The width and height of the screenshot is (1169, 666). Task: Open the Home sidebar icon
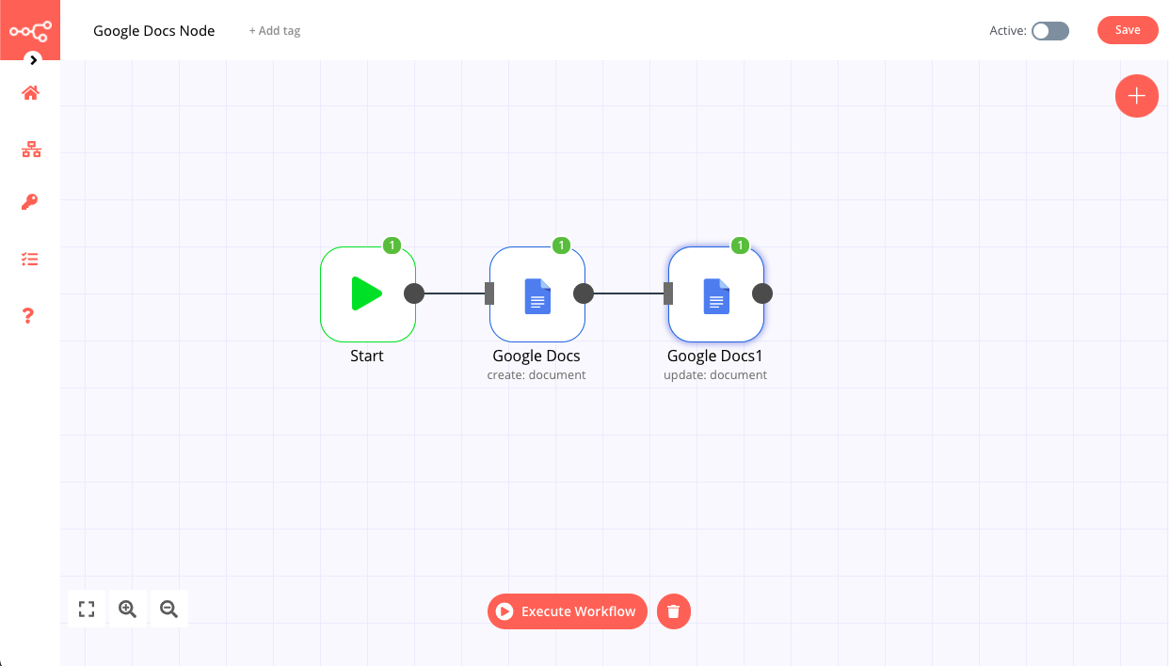pyautogui.click(x=29, y=93)
